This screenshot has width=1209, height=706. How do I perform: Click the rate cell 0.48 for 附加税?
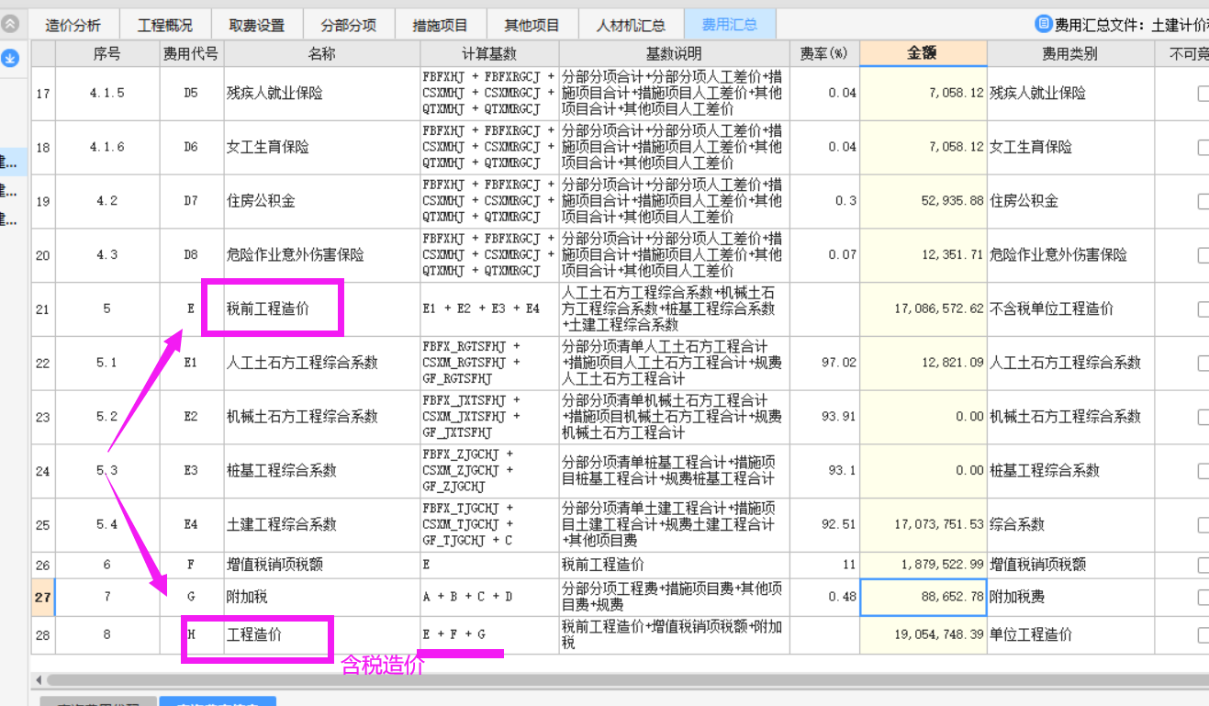click(824, 597)
